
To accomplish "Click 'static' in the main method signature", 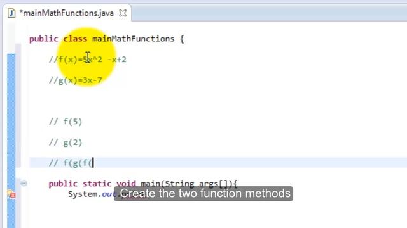I will 97,184.
